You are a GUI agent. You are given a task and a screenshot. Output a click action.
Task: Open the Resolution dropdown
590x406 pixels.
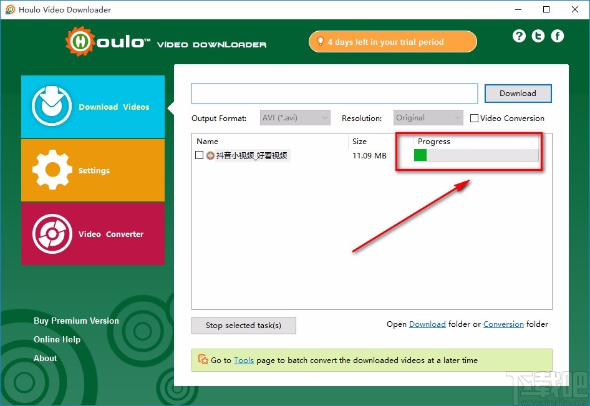coord(428,117)
